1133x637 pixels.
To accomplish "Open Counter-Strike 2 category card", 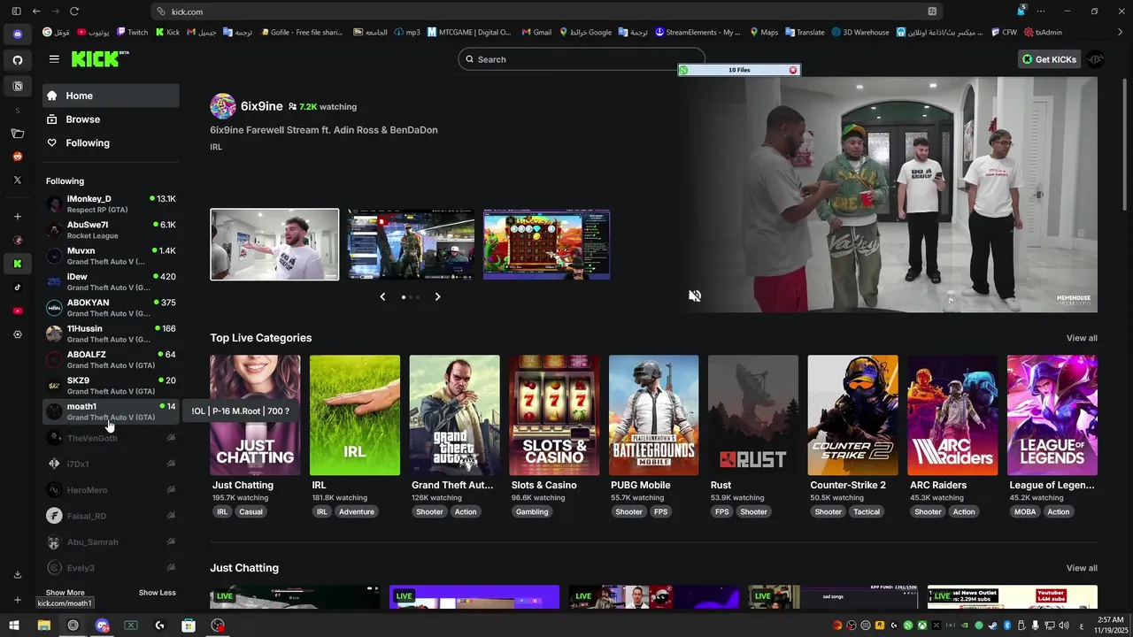I will 853,416.
